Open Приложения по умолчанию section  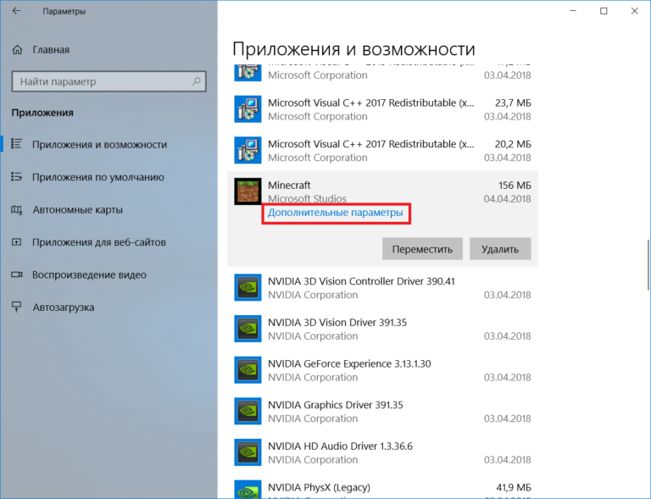pos(108,177)
